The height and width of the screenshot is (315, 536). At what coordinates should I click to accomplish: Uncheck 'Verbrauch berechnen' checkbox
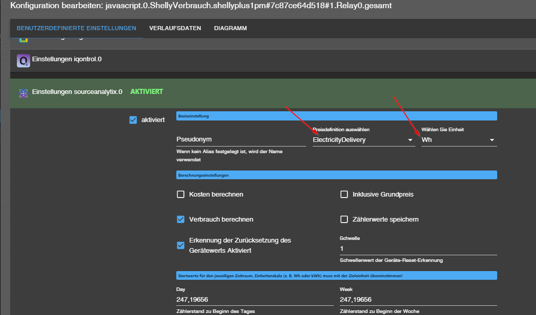pyautogui.click(x=180, y=220)
